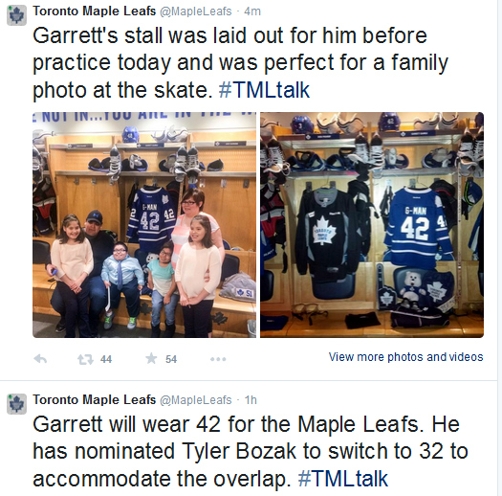Click View more photos and videos link
This screenshot has height=496, width=502.
406,357
